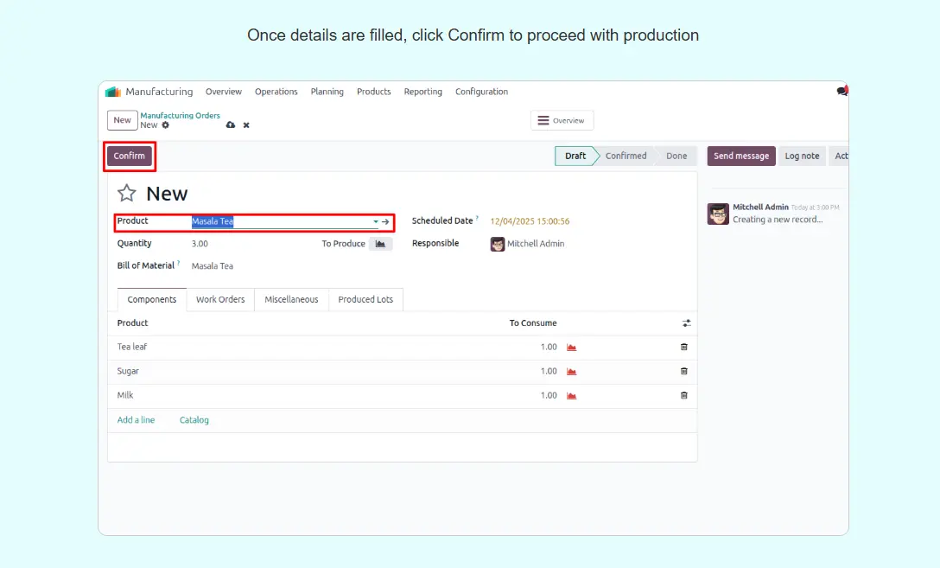Delete the Tea leaf component line
Image resolution: width=940 pixels, height=568 pixels.
(684, 347)
